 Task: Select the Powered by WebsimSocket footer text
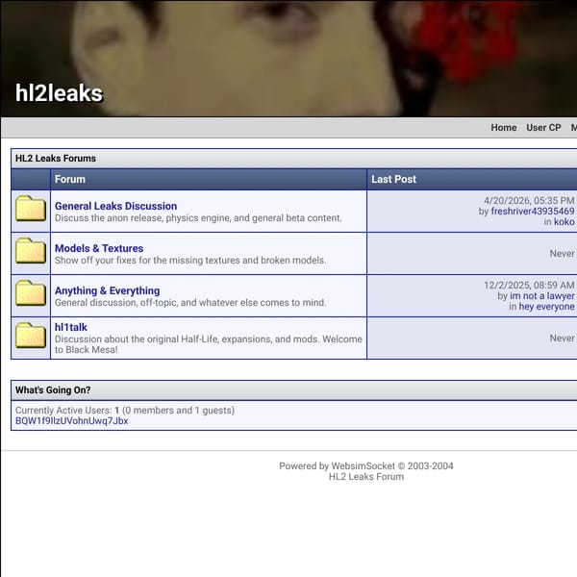[x=366, y=466]
